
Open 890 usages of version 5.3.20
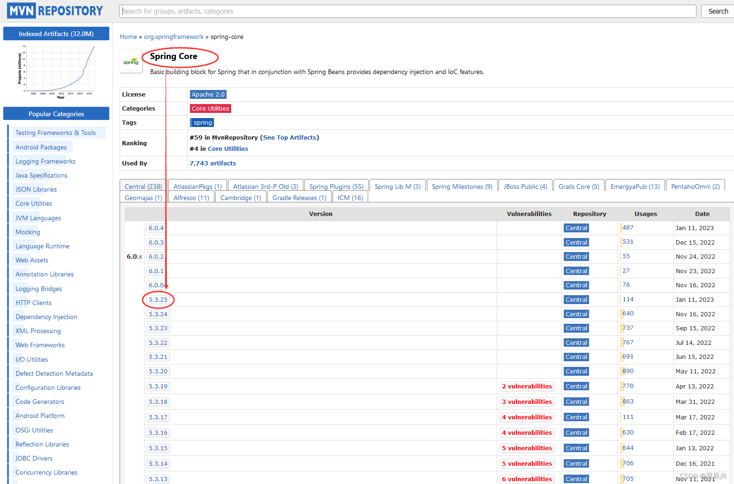click(x=628, y=371)
